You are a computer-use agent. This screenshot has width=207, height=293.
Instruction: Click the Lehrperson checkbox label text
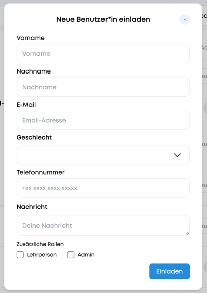tap(42, 255)
